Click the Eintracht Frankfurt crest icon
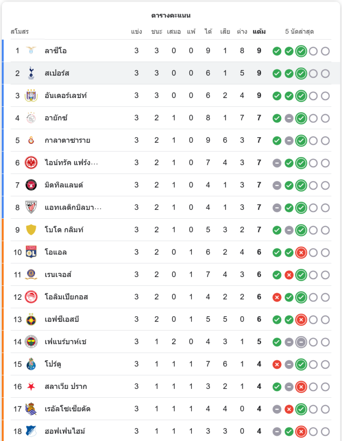The height and width of the screenshot is (441, 342). pos(31,163)
